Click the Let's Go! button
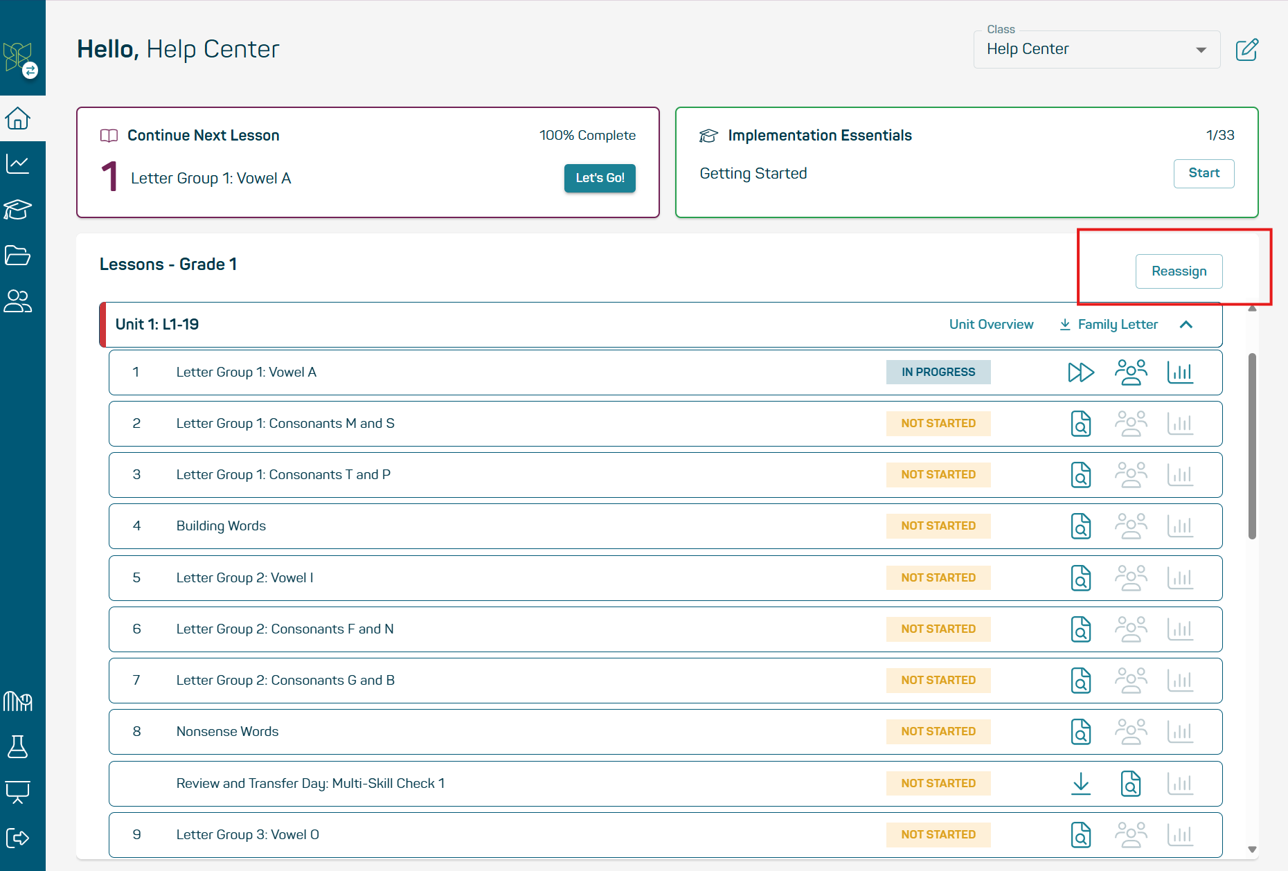Viewport: 1288px width, 871px height. point(600,178)
